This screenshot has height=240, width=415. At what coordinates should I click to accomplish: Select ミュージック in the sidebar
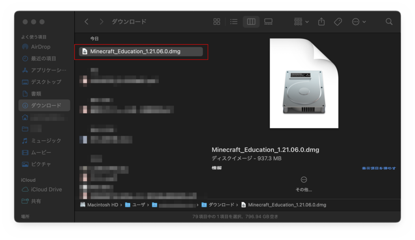tap(46, 140)
